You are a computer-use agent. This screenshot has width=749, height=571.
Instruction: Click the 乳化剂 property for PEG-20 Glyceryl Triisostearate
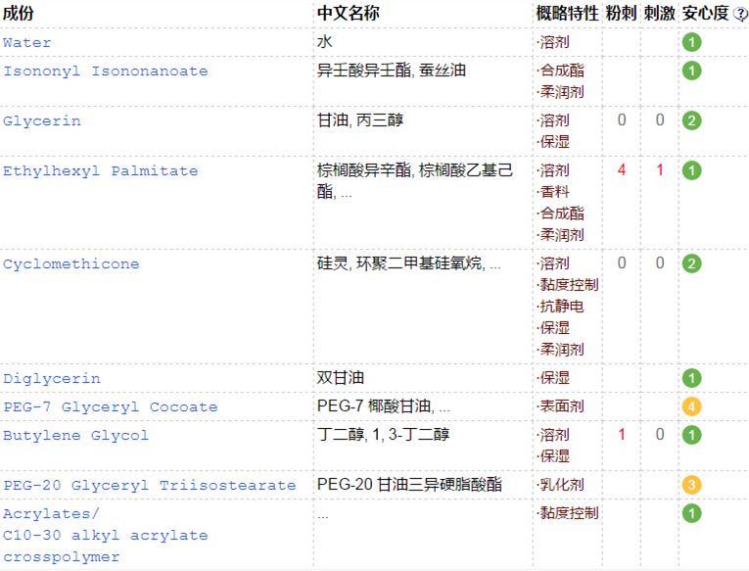pos(562,485)
